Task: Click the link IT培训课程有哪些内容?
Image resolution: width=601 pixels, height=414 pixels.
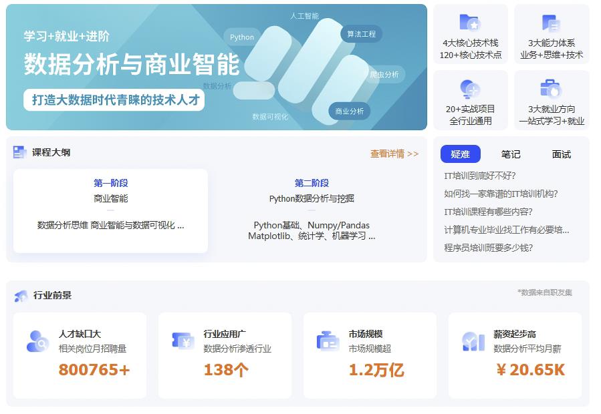Action: point(489,212)
